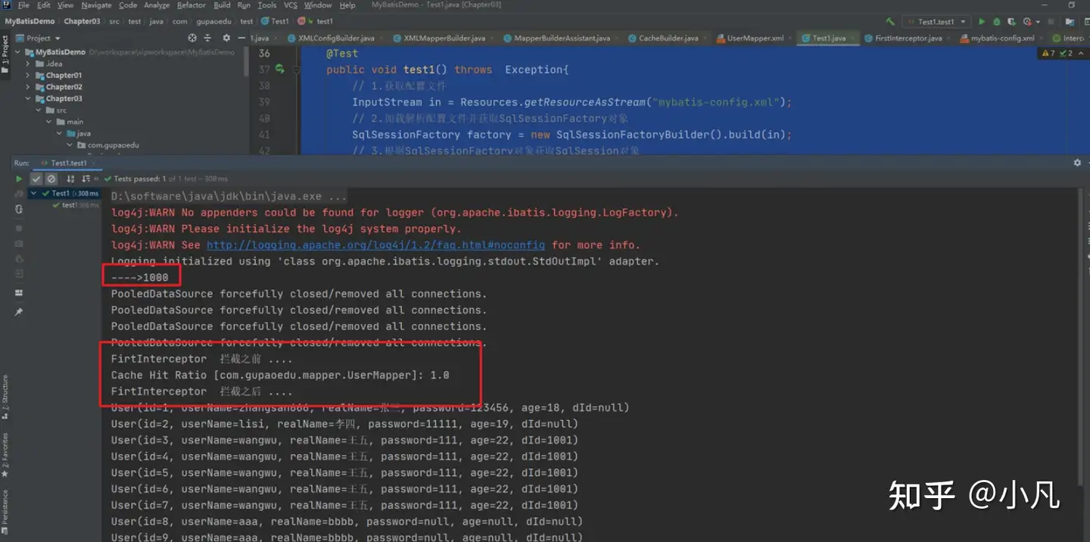Image resolution: width=1090 pixels, height=542 pixels.
Task: Expand the .idea folder
Action: coord(29,64)
